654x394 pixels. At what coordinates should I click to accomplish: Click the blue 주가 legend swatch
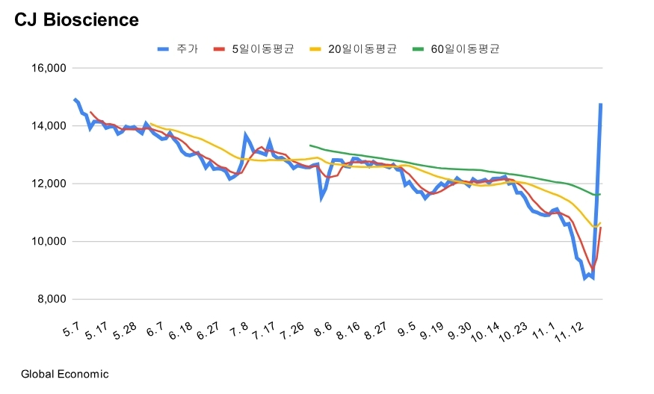(x=163, y=49)
